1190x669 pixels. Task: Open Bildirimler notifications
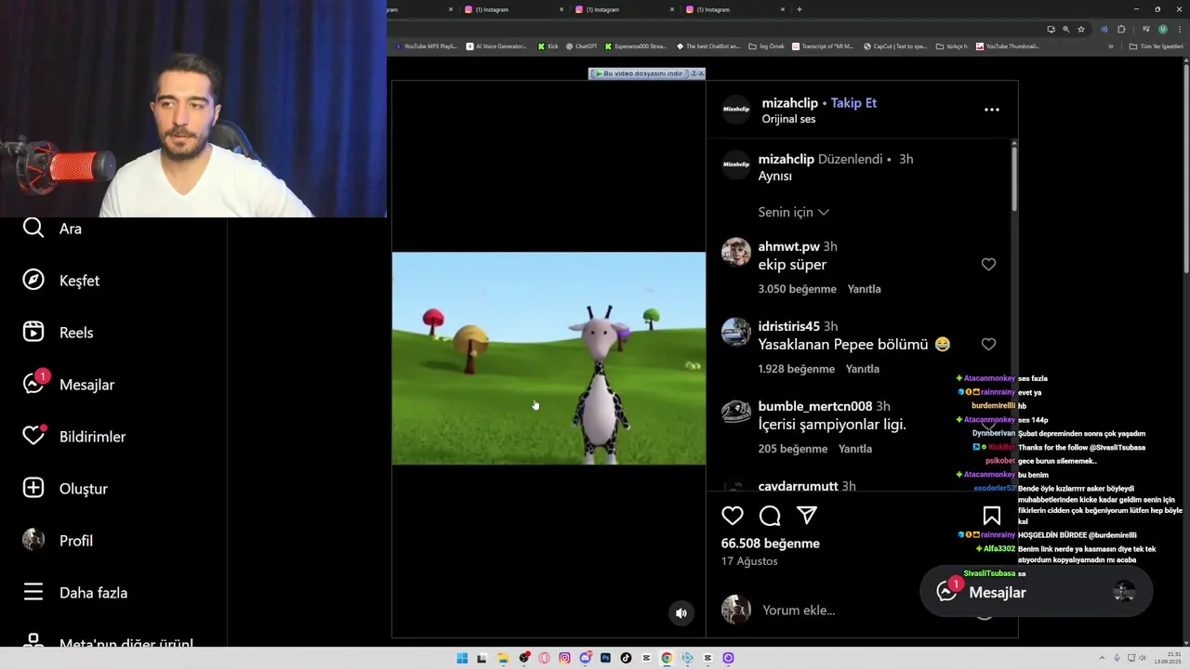(74, 437)
